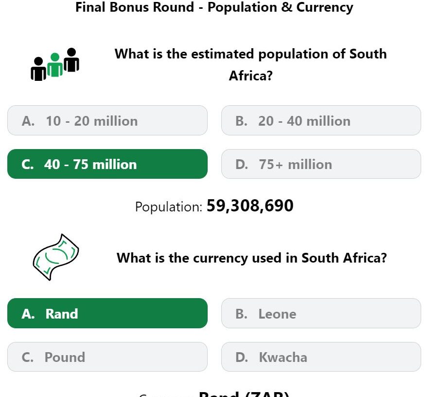Select D. Kwacha answer
The width and height of the screenshot is (427, 397).
pos(321,357)
